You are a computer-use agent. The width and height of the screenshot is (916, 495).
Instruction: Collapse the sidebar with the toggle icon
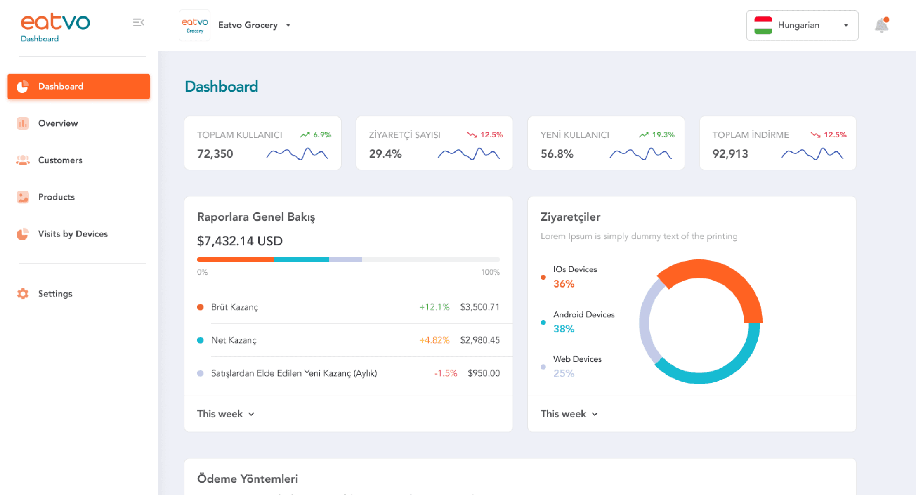[138, 22]
